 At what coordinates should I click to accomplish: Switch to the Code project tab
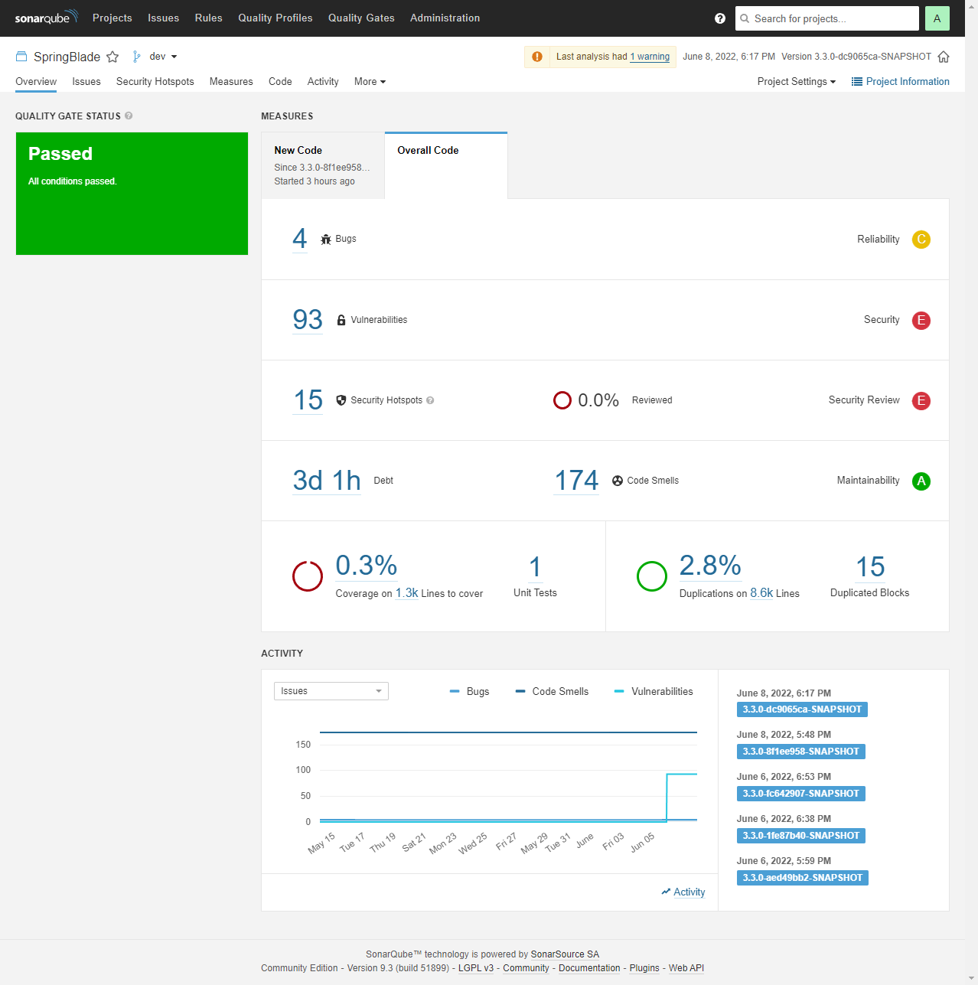coord(280,82)
